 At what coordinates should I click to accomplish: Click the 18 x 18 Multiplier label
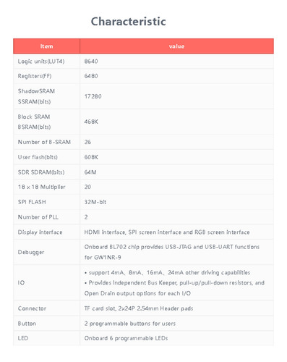(41, 187)
